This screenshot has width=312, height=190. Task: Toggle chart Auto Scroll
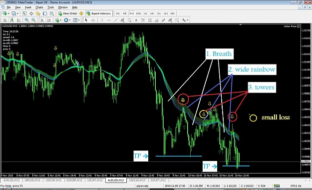42,20
